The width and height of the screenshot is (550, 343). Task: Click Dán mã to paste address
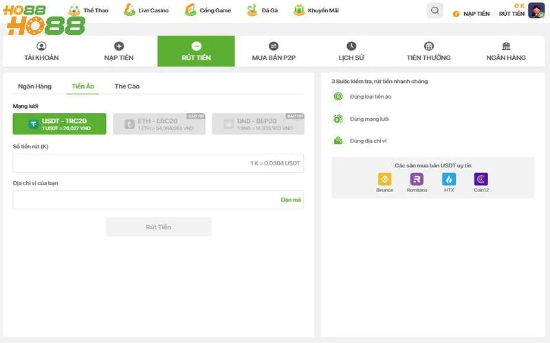[291, 200]
